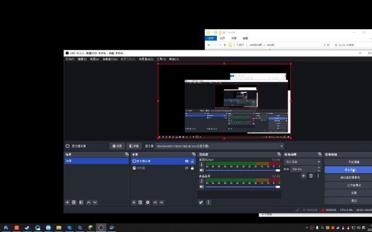Open 停靠窗口(D) menu in OBS

pyautogui.click(x=110, y=59)
